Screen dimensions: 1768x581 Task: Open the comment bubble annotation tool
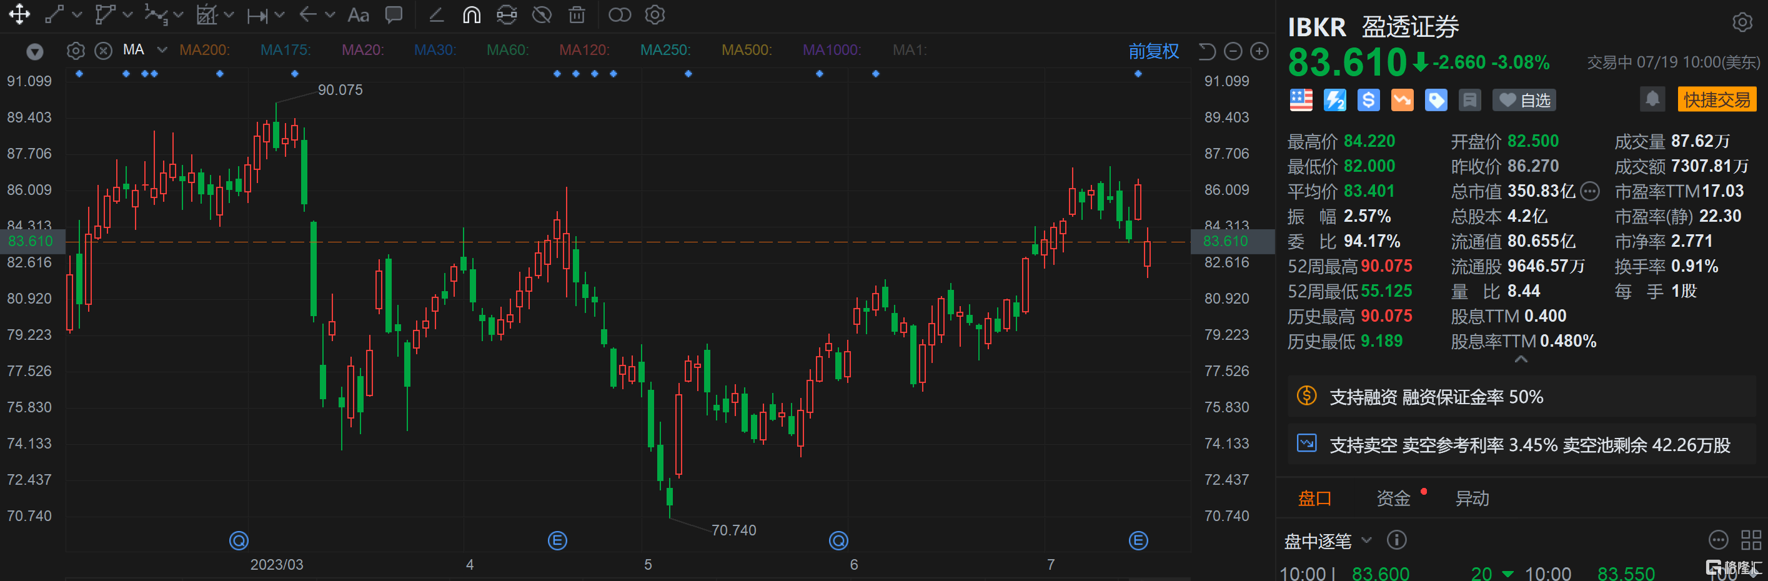point(394,15)
